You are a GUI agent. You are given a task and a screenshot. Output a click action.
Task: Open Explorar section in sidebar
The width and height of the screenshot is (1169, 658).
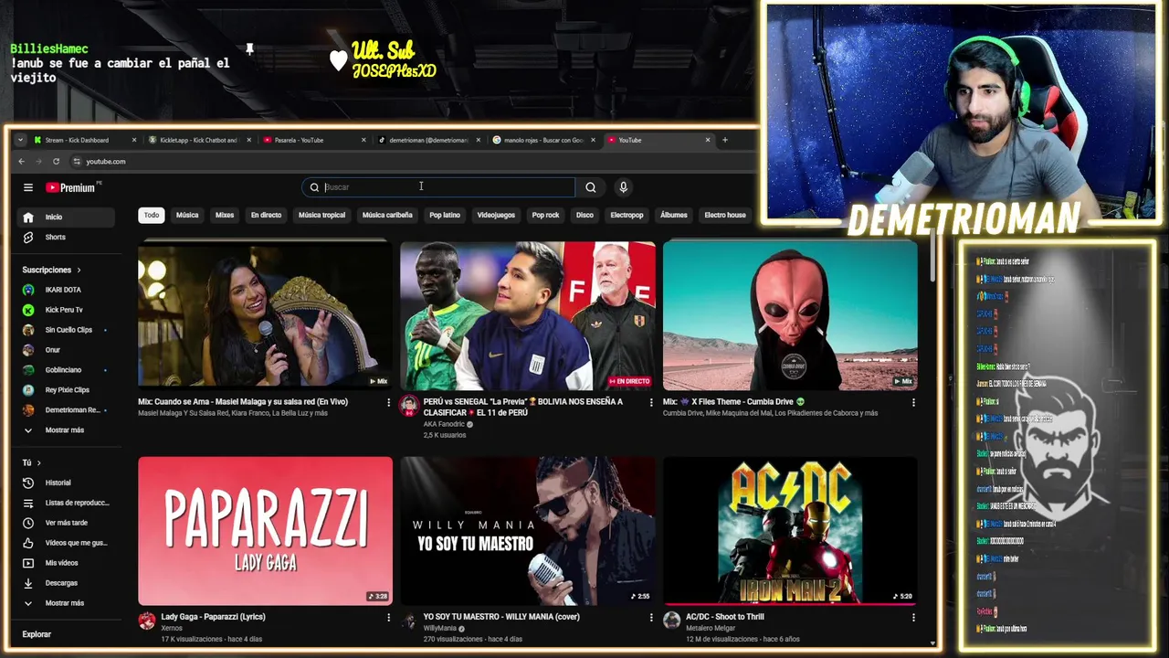click(37, 634)
